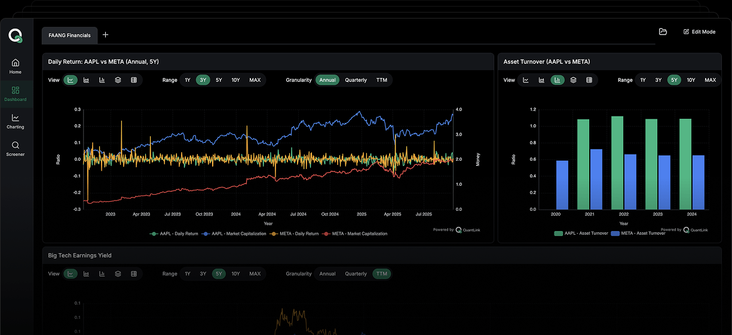Set Daily Return range to 1Y
732x335 pixels.
click(188, 80)
